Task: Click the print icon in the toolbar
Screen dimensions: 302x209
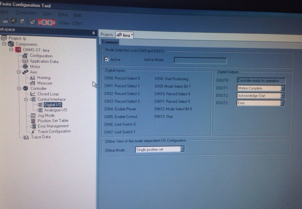Action: coord(22,21)
